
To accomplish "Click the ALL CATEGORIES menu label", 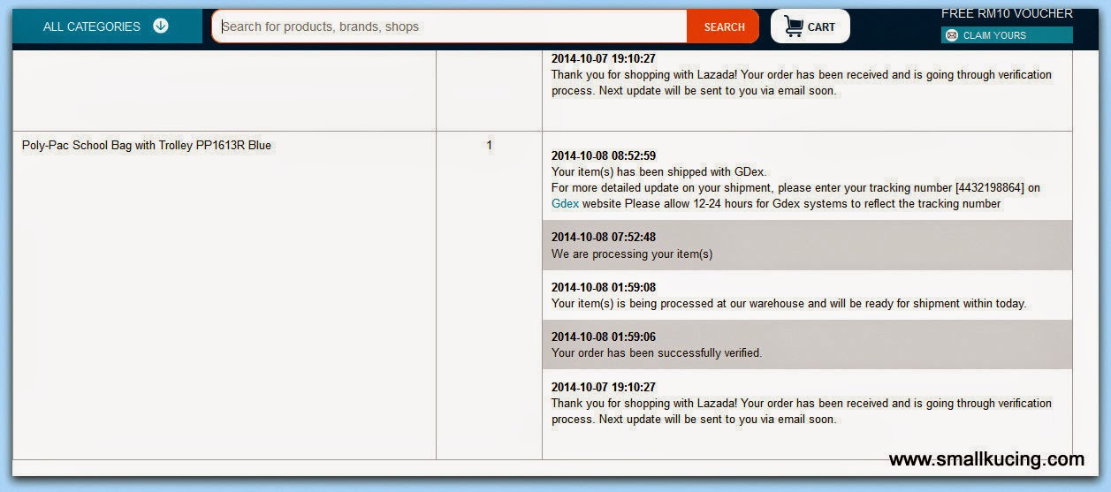I will coord(92,26).
